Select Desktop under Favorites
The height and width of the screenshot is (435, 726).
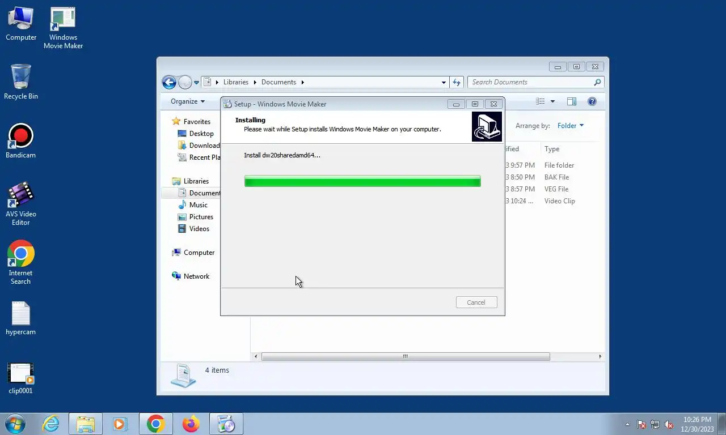pyautogui.click(x=201, y=134)
